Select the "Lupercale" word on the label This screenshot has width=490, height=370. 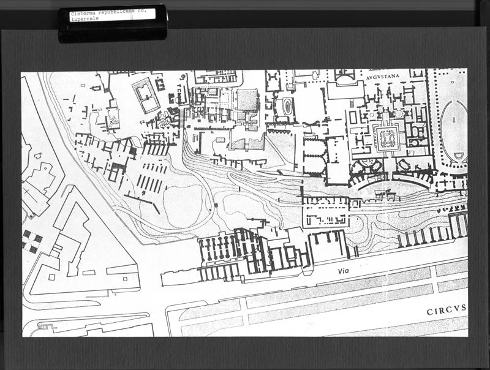[85, 19]
